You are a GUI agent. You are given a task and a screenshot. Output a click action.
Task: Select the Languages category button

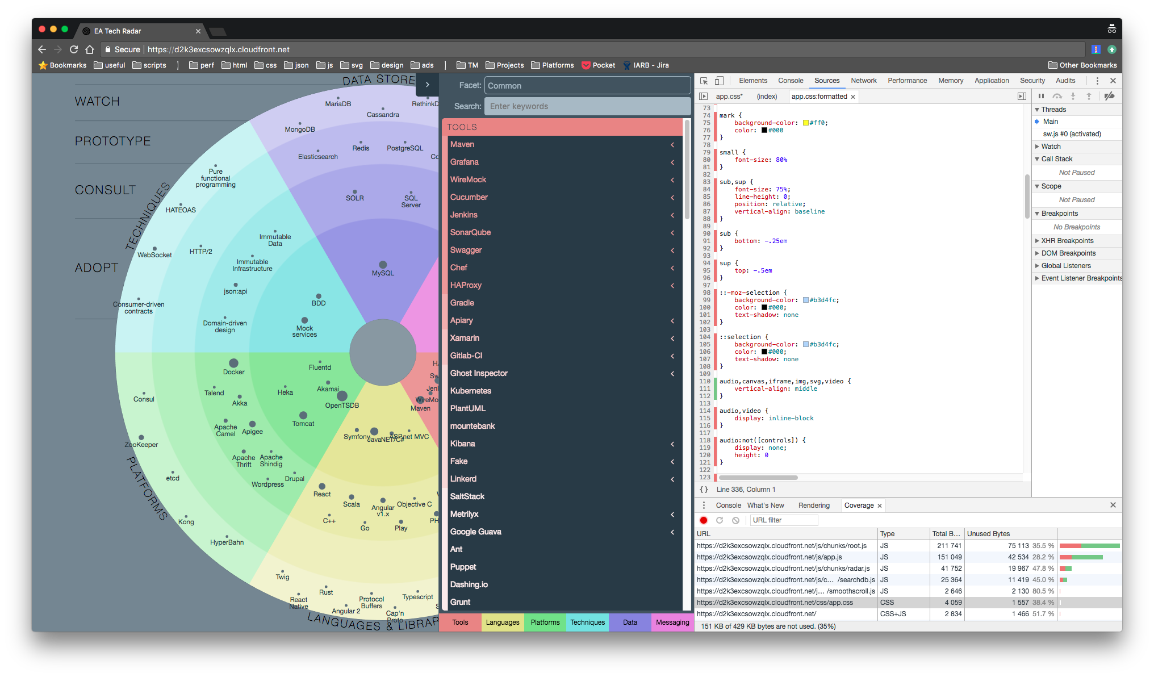point(502,622)
